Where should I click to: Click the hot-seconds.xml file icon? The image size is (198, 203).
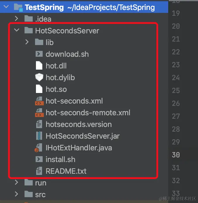point(39,101)
